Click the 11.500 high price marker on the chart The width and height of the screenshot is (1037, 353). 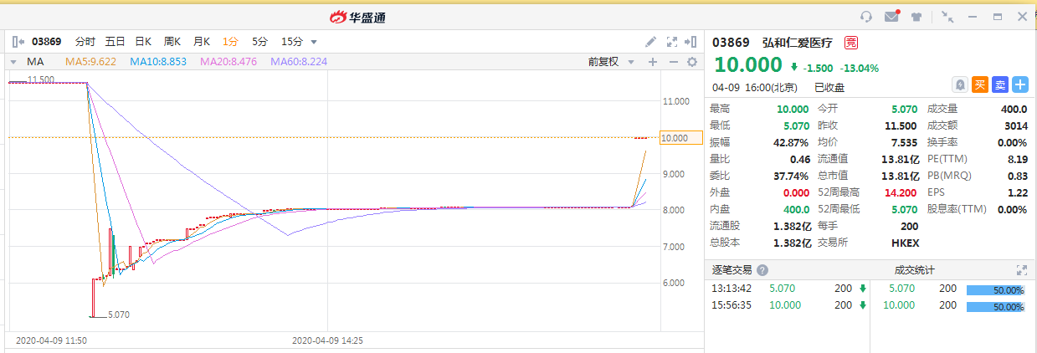click(x=40, y=79)
